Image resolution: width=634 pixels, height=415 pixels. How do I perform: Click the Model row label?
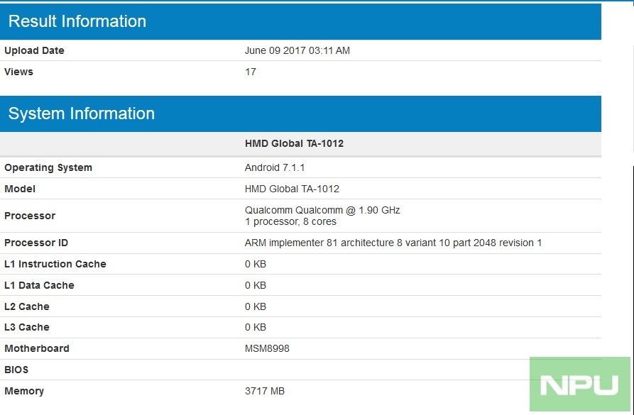coord(19,189)
